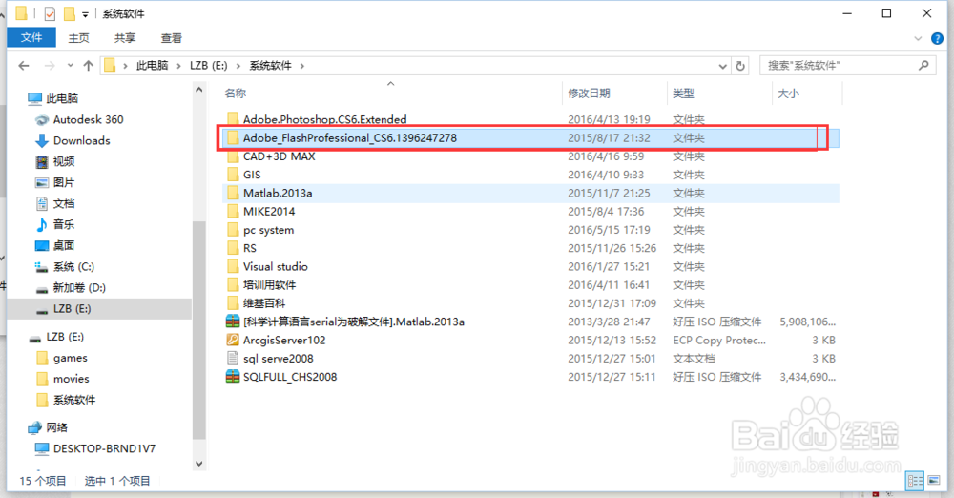Select the Matlab.2013a ISO archive icon
954x498 pixels.
click(233, 322)
